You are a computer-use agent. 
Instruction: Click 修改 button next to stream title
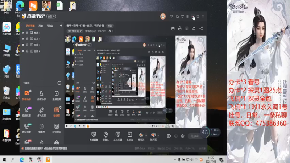pos(110,26)
